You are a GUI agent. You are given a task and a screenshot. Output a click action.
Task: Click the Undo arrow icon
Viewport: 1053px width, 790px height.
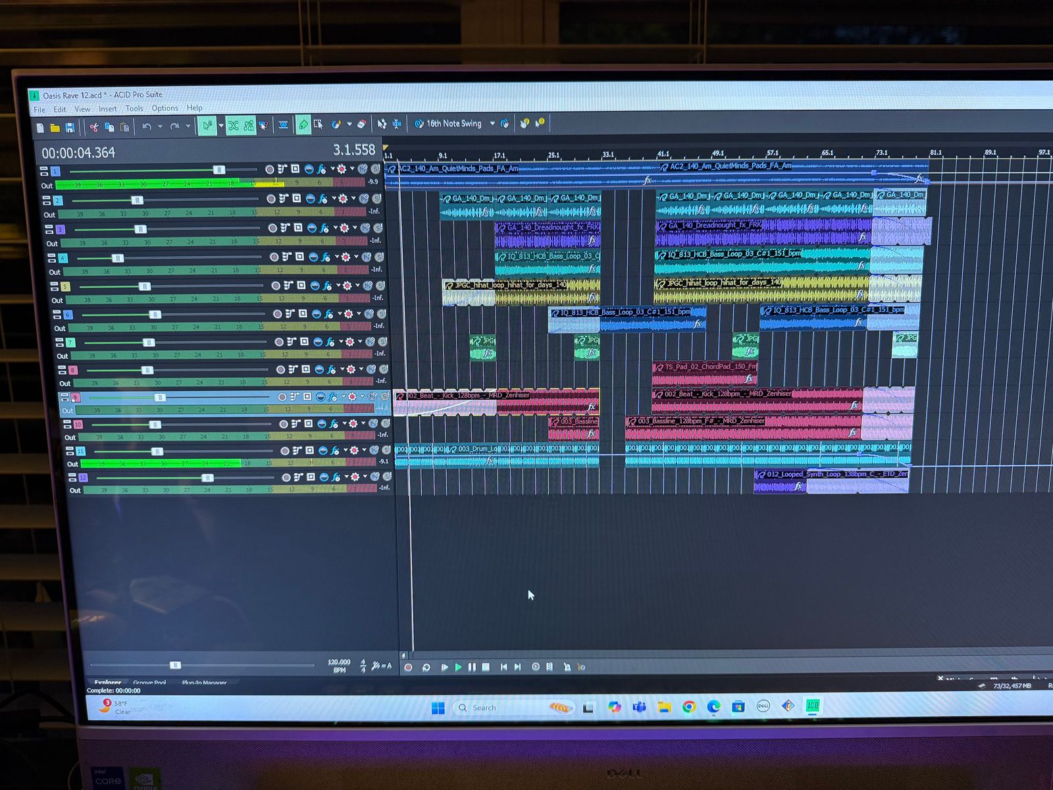(147, 127)
